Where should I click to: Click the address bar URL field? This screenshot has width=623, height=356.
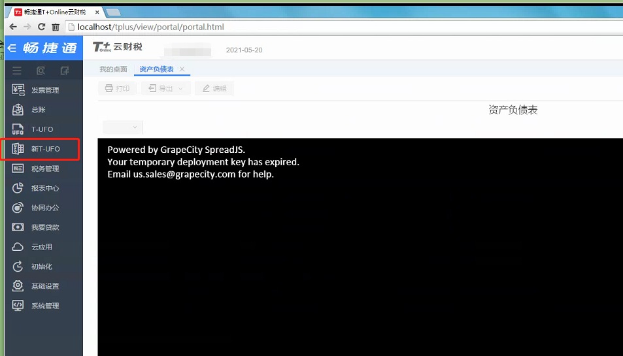coord(343,27)
